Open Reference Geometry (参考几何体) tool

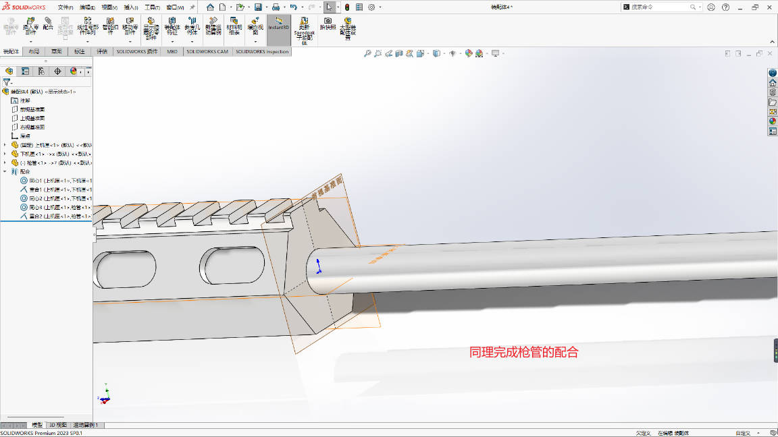tap(192, 25)
